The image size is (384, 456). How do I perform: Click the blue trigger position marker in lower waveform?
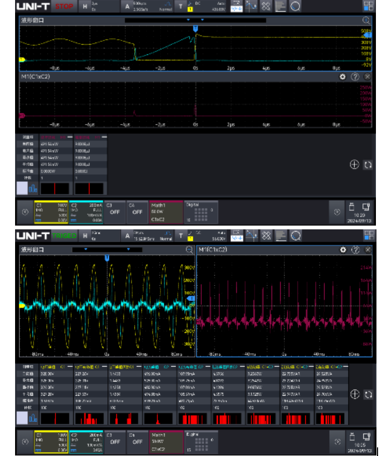pyautogui.click(x=107, y=259)
